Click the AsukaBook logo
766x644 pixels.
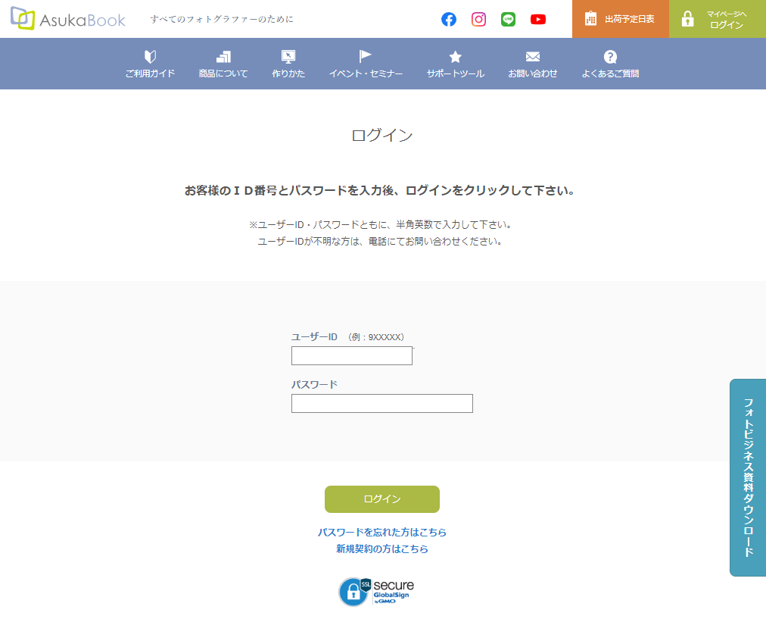point(68,19)
